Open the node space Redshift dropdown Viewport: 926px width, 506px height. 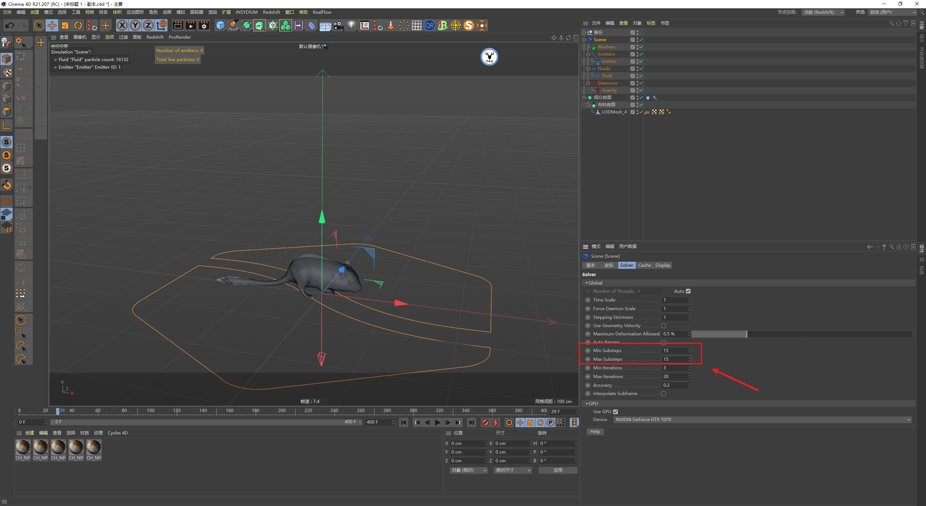823,12
